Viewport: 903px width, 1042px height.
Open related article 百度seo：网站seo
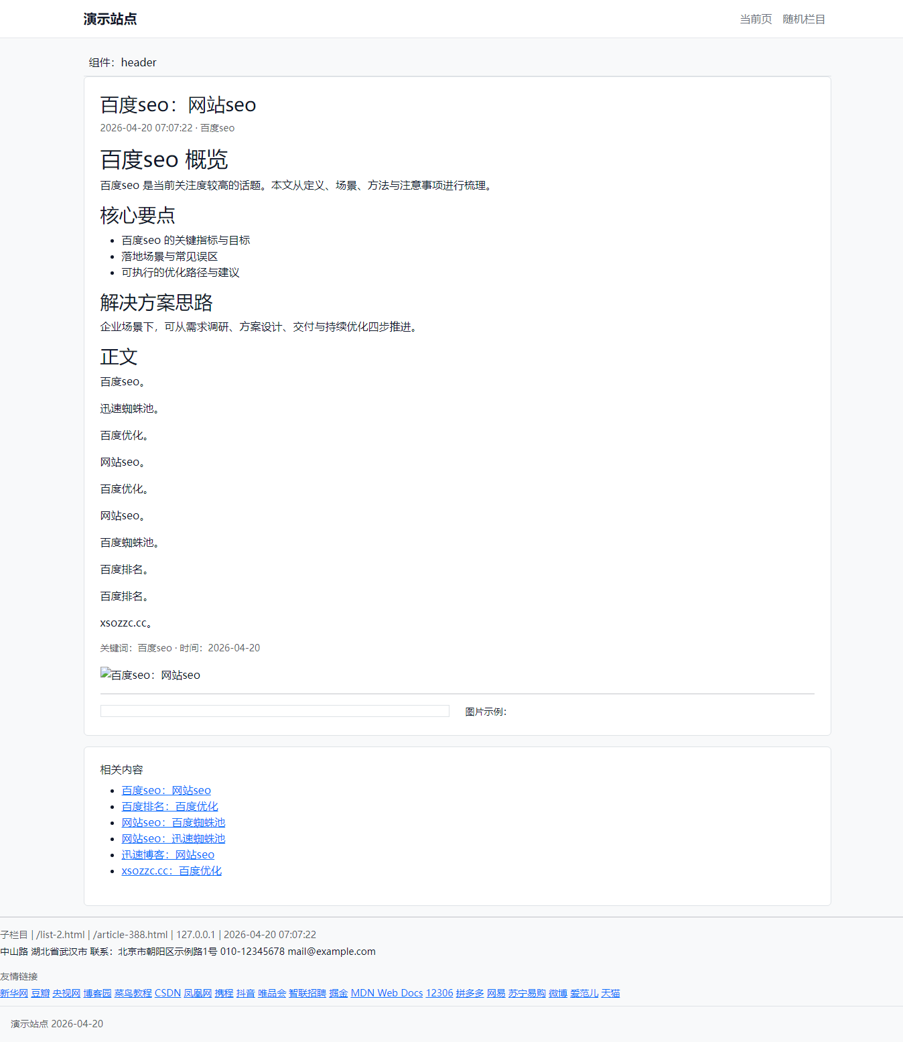pyautogui.click(x=166, y=791)
